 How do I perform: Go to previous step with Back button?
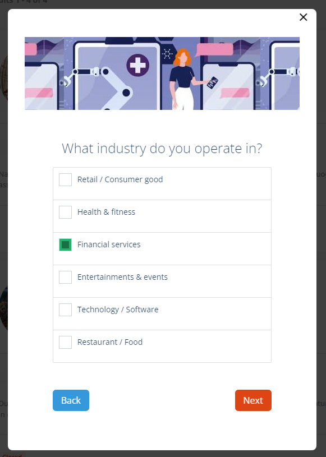(x=71, y=400)
